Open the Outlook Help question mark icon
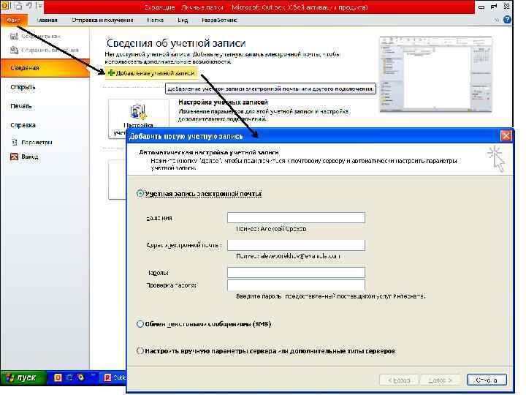The height and width of the screenshot is (395, 526). pos(507,20)
